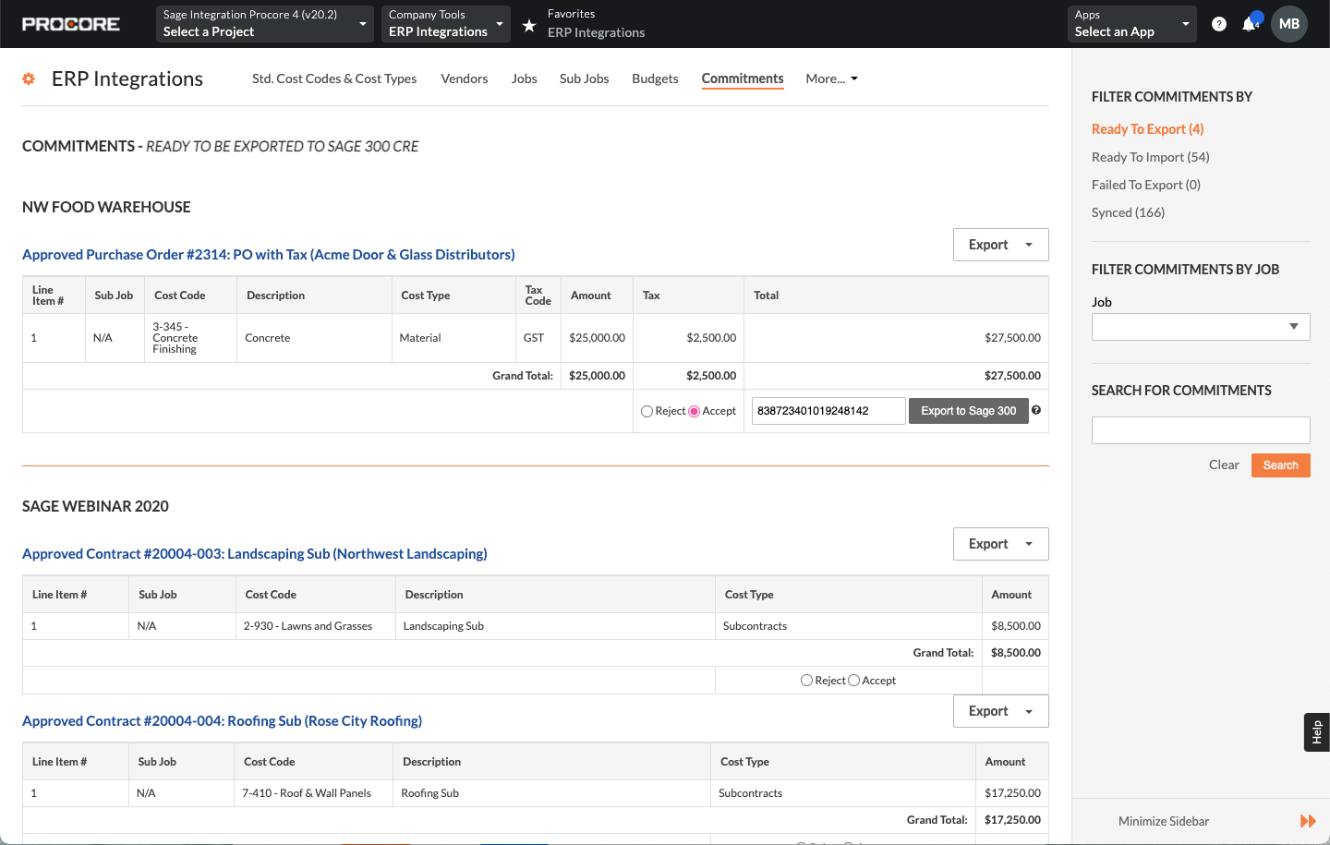
Task: Filter by Failed To Export (0)
Action: (x=1146, y=185)
